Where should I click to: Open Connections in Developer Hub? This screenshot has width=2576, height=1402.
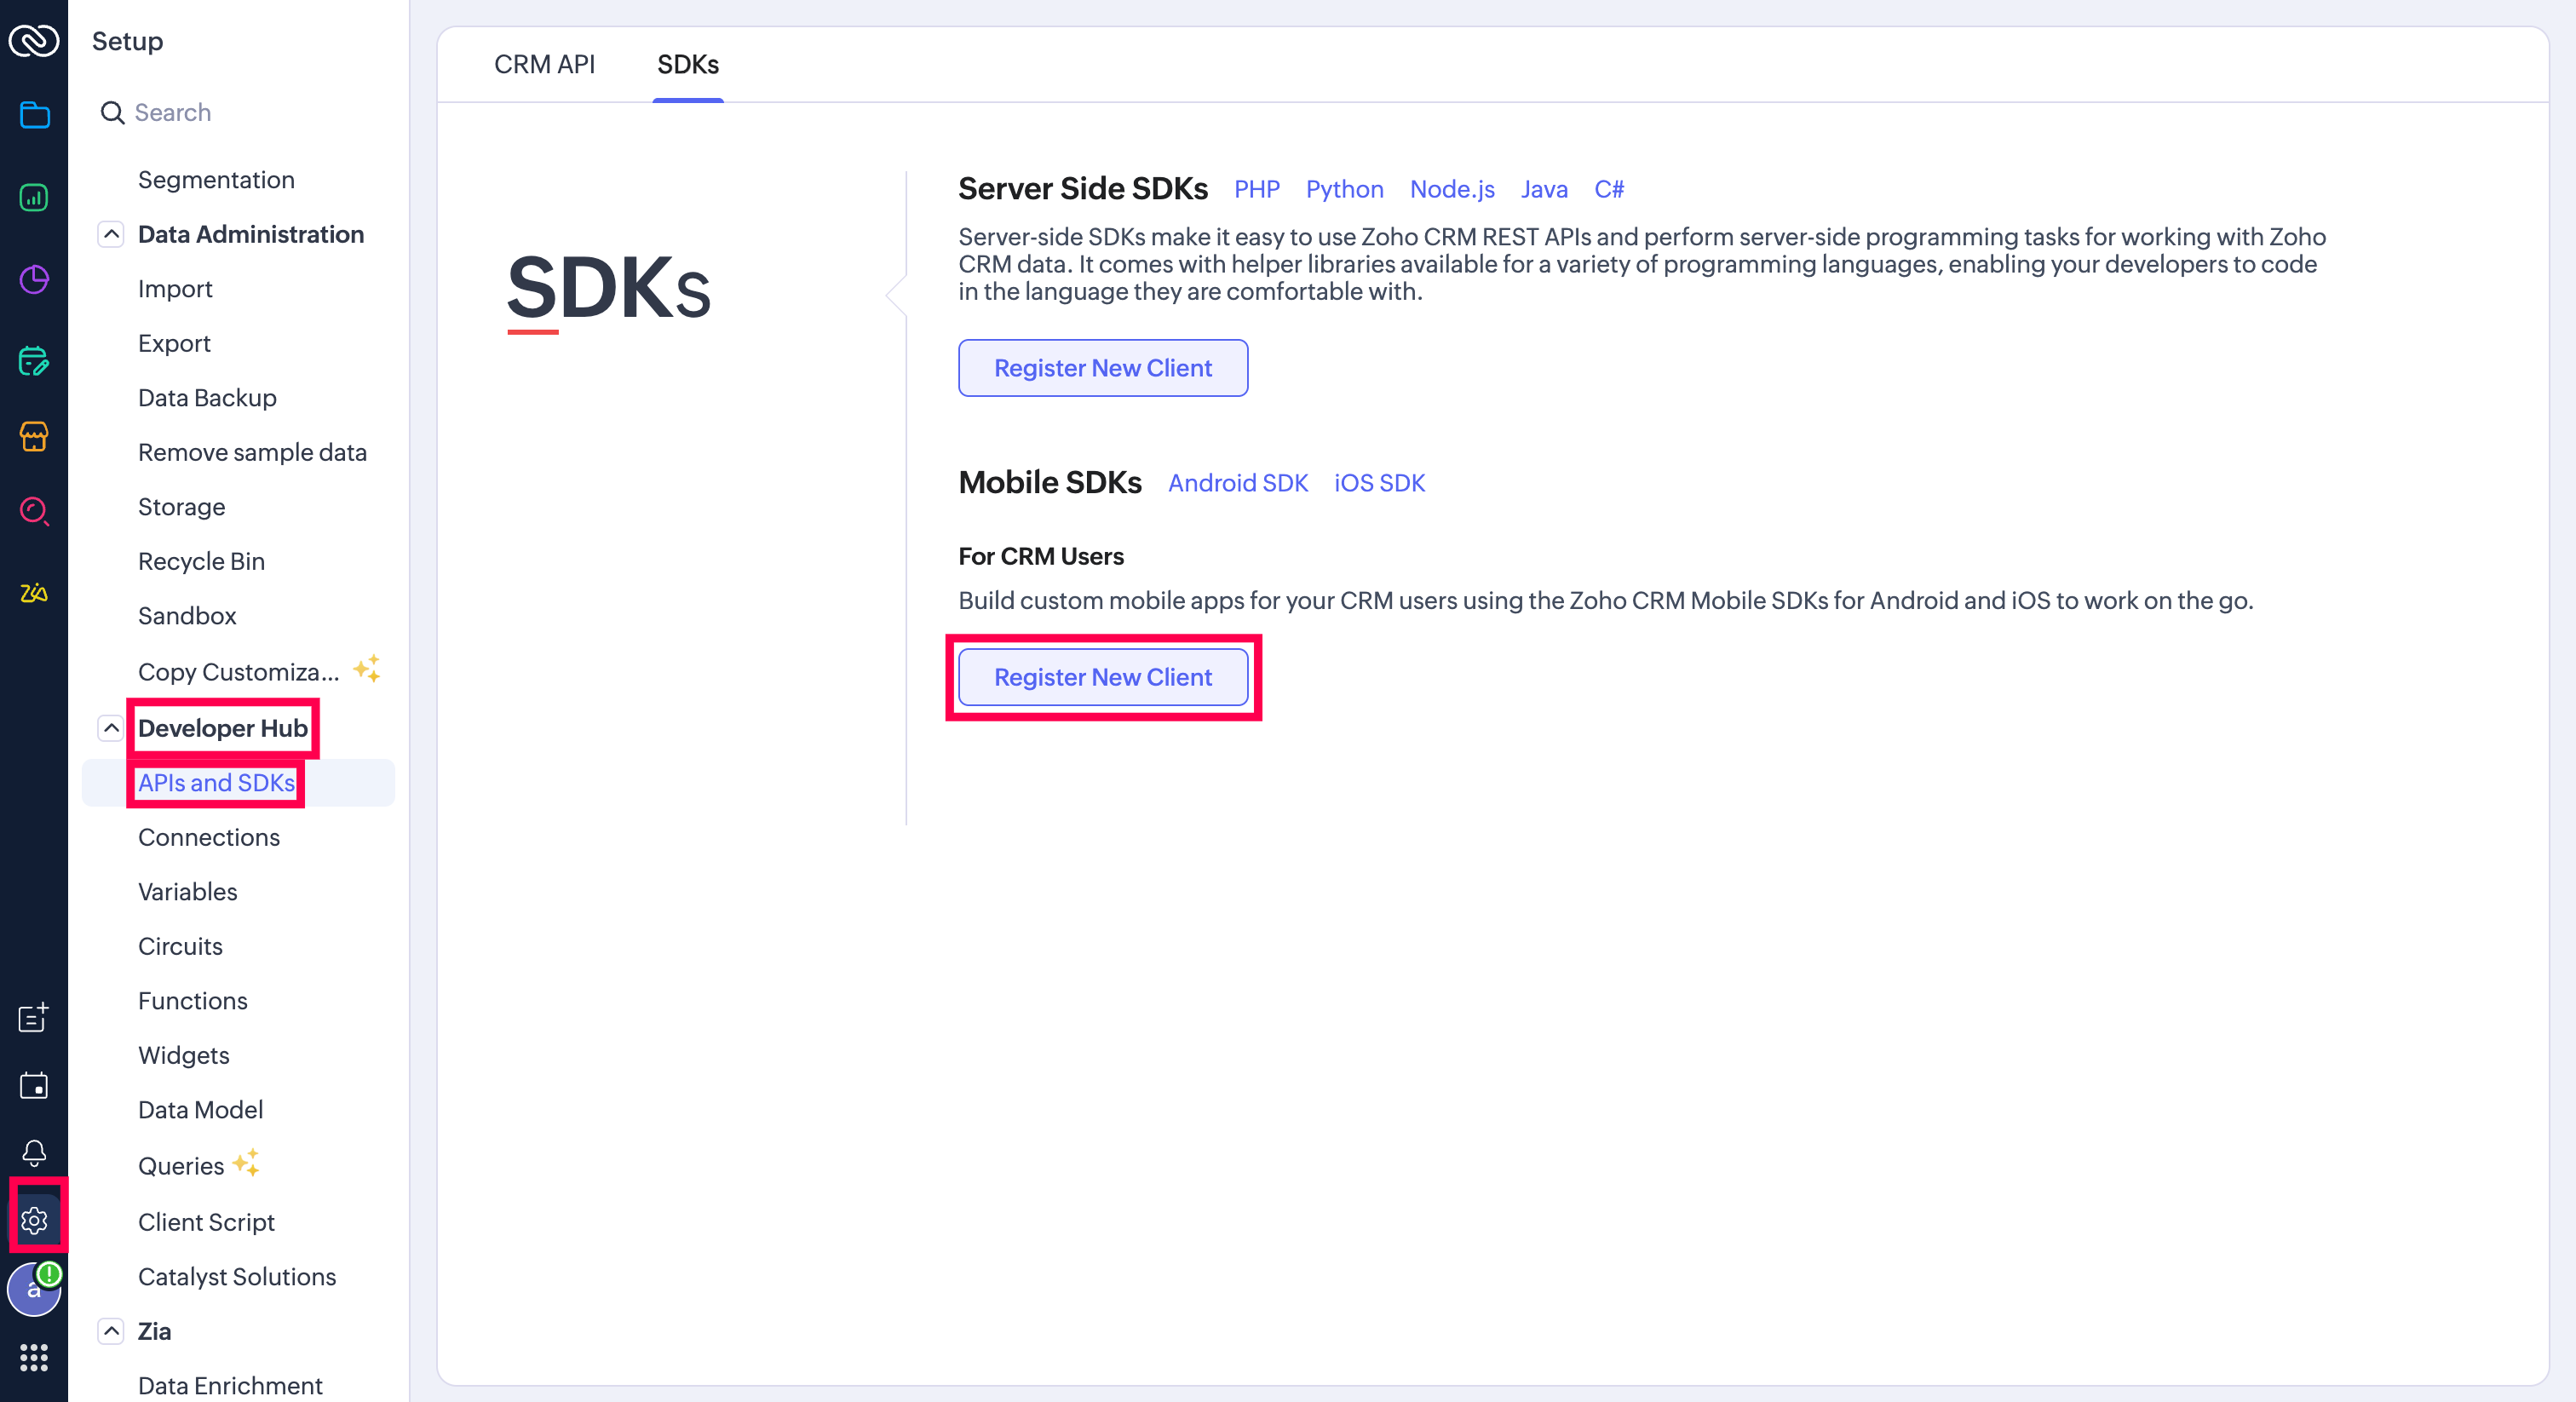coord(208,837)
